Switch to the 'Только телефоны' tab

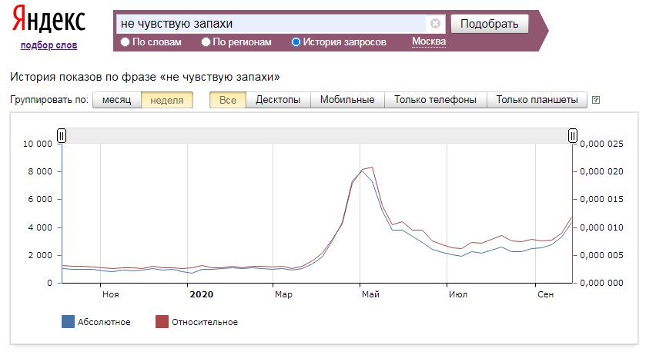436,100
